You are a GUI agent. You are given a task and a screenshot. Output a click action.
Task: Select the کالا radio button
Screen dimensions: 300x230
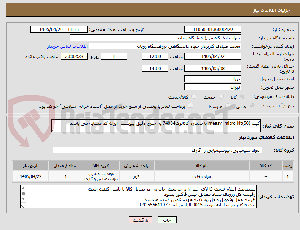[243, 96]
